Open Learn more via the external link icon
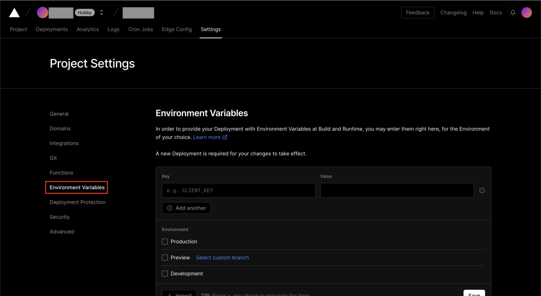The image size is (541, 296). click(x=225, y=137)
